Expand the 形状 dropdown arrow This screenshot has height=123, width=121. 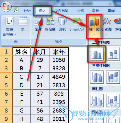coord(63,34)
